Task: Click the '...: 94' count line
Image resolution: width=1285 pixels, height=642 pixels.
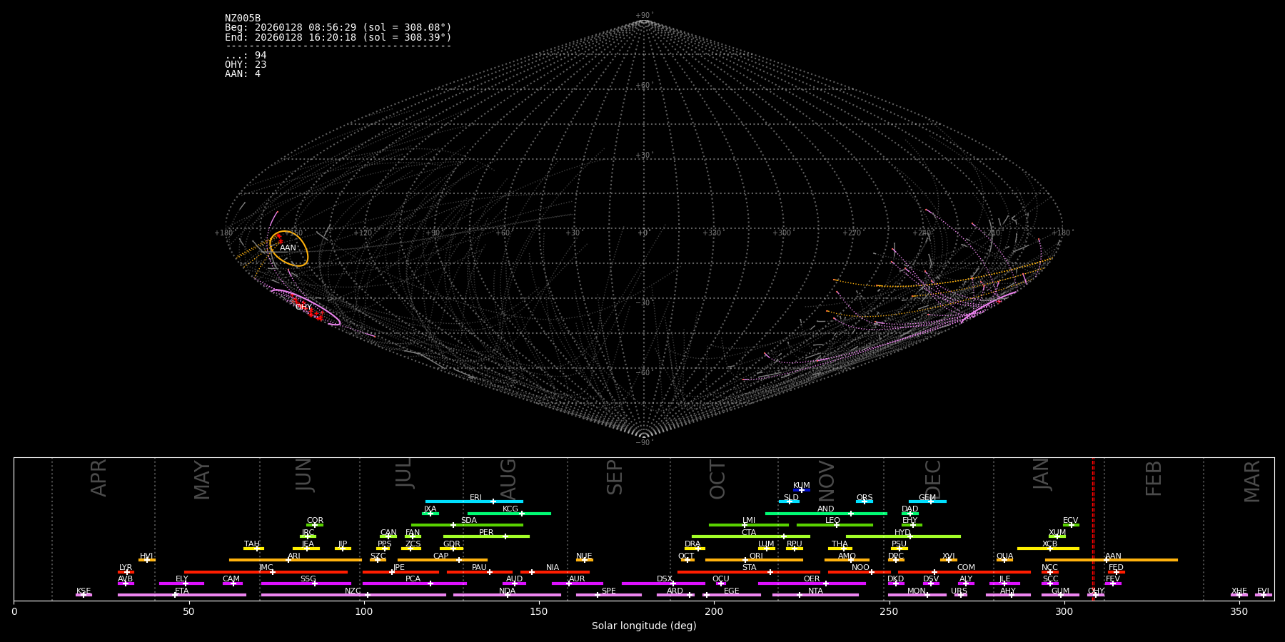Action: pyautogui.click(x=246, y=56)
